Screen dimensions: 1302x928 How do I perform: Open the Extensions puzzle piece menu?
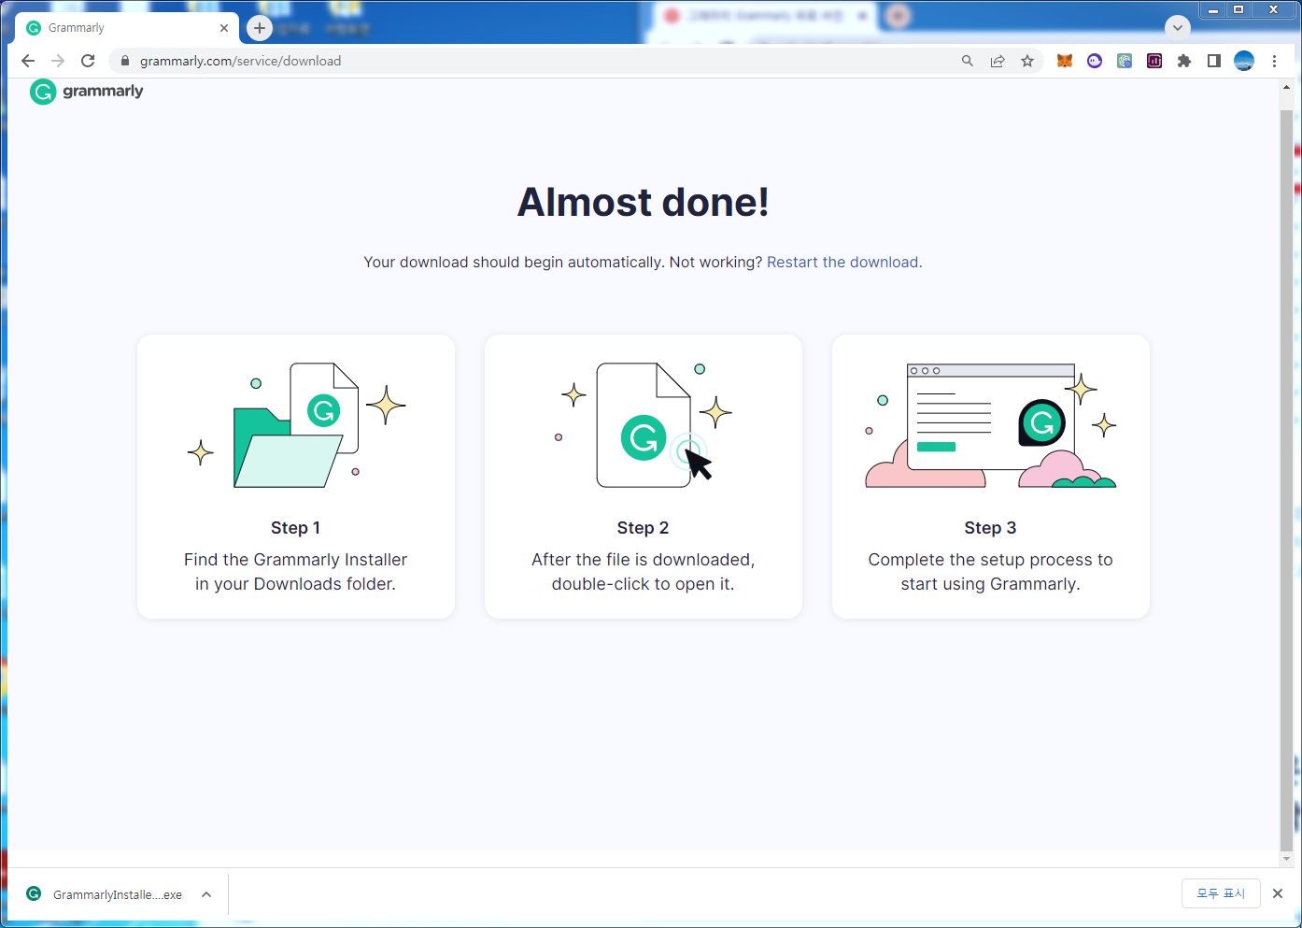coord(1184,61)
